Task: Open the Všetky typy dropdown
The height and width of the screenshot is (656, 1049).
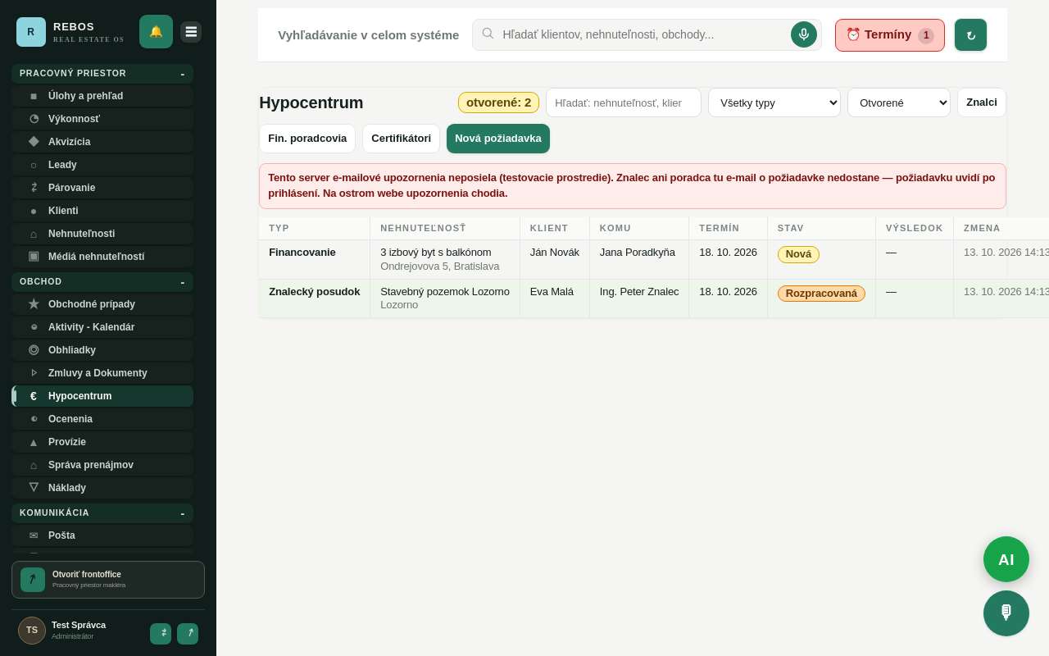Action: coord(774,102)
